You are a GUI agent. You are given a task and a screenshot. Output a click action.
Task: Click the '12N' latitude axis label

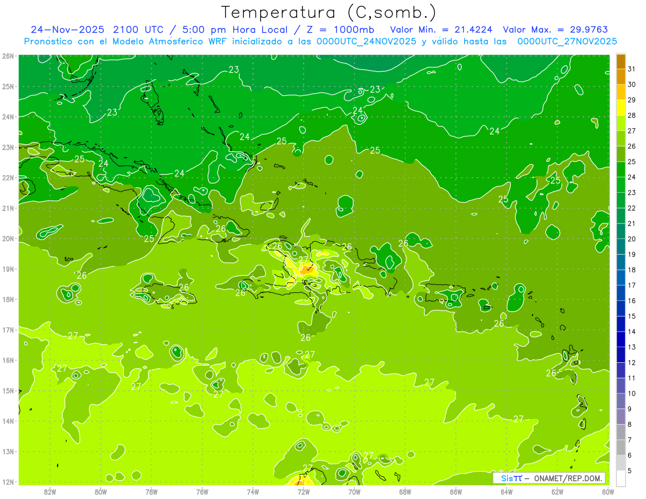(x=8, y=482)
